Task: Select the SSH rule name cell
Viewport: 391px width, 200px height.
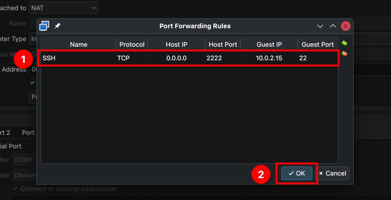Action: 78,58
